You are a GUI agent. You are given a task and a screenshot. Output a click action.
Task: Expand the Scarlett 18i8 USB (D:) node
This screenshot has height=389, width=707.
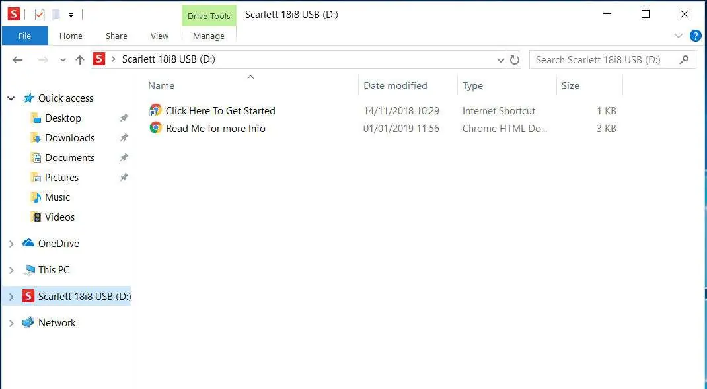coord(11,297)
